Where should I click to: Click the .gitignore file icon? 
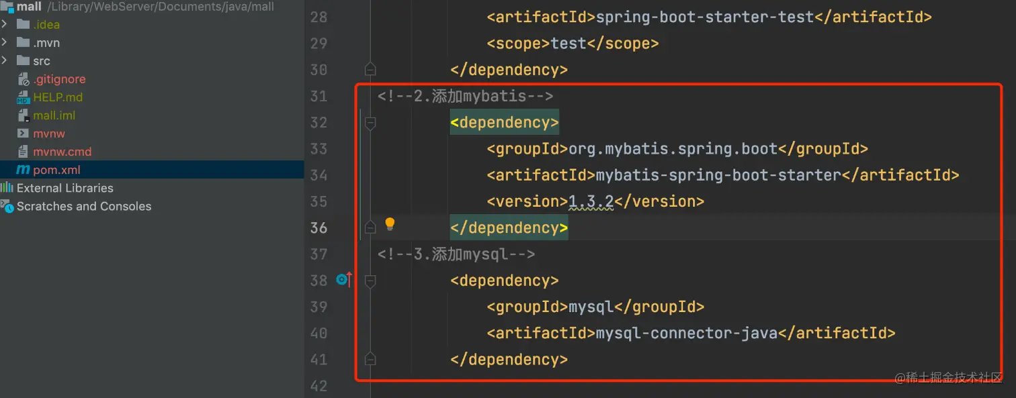(x=23, y=79)
